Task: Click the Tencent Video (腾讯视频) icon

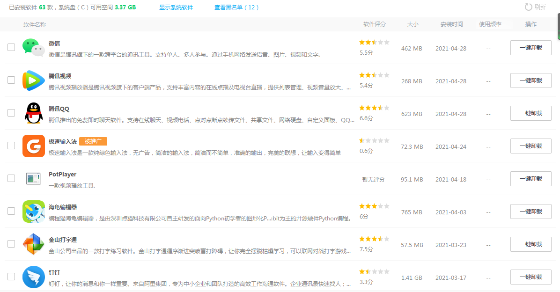Action: 34,80
